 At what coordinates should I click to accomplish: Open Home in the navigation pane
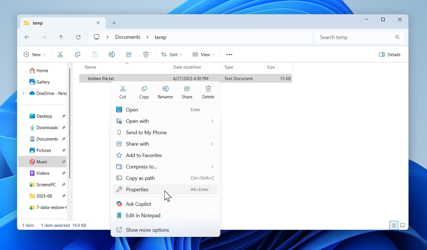(42, 71)
